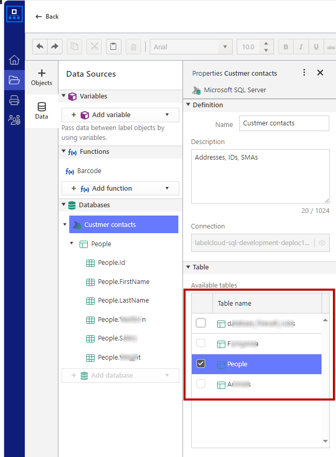
Task: Click the undo arrow in toolbar
Action: (x=39, y=47)
